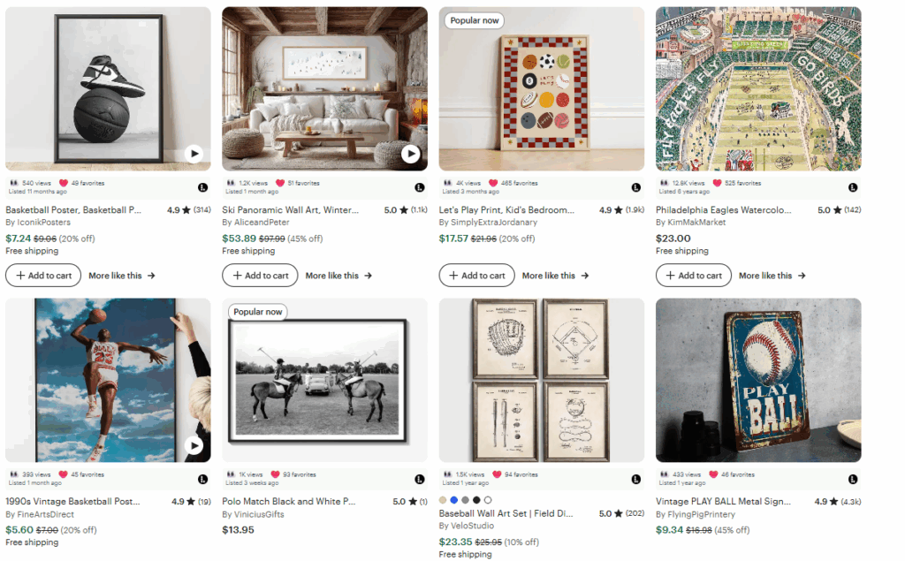905x561 pixels.
Task: Open More like this for Ski Panoramic
Action: coord(338,276)
